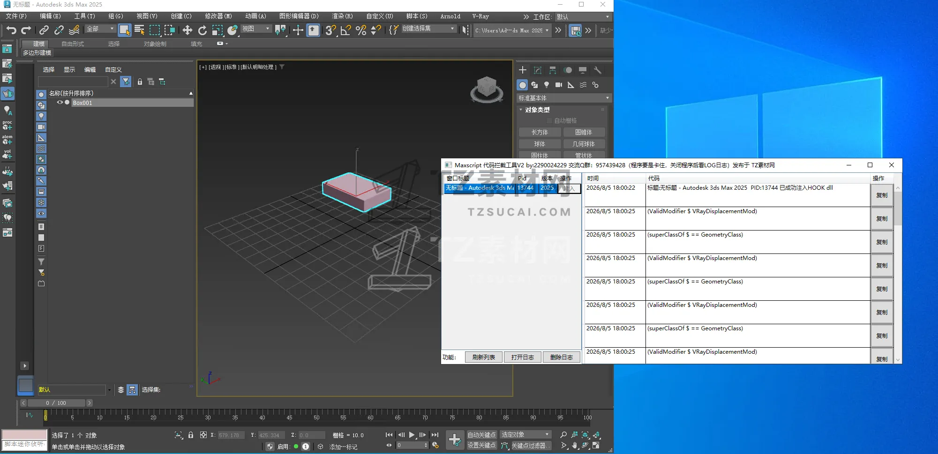Click the Play Animation button

(412, 435)
